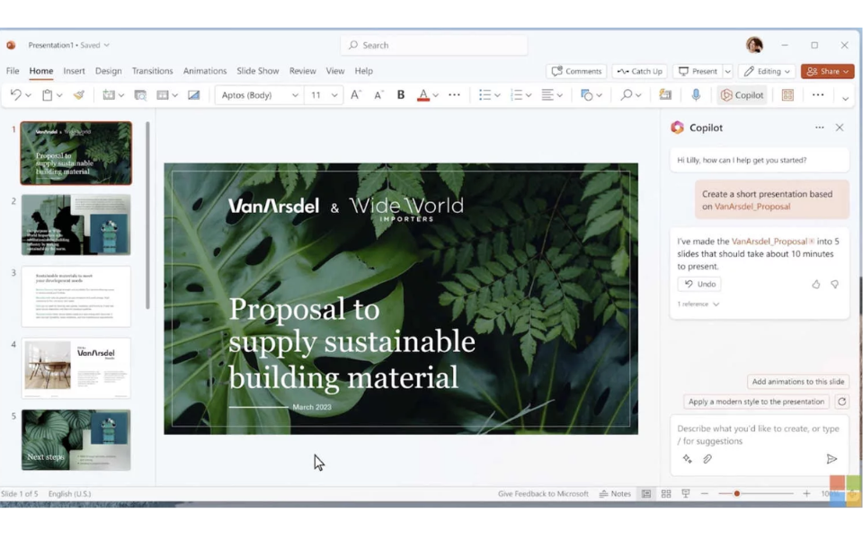
Task: Like the Copilot response with thumbs up
Action: [x=815, y=285]
